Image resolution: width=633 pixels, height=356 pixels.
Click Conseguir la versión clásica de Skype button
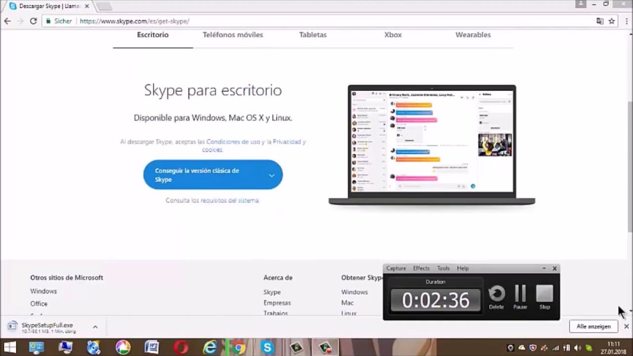coord(213,175)
